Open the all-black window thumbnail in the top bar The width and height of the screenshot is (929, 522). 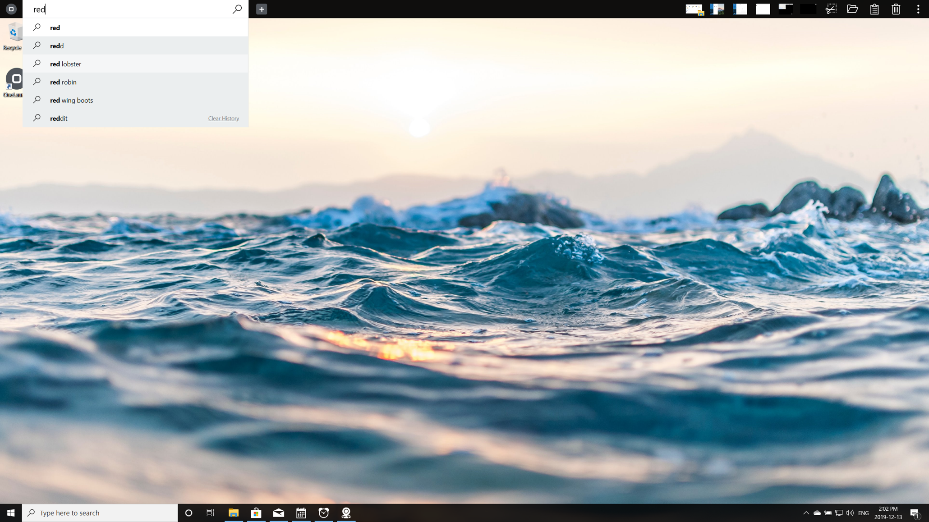808,9
